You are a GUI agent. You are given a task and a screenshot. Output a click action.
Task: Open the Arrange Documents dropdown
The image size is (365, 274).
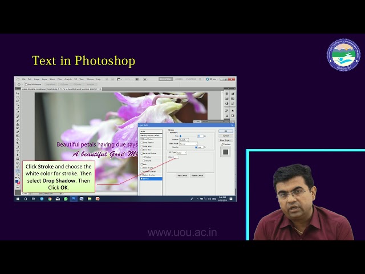click(x=138, y=79)
